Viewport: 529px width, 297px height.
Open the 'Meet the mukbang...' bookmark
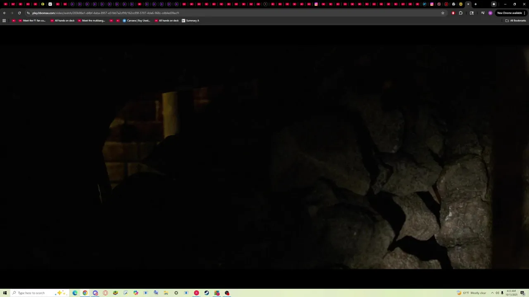[91, 21]
